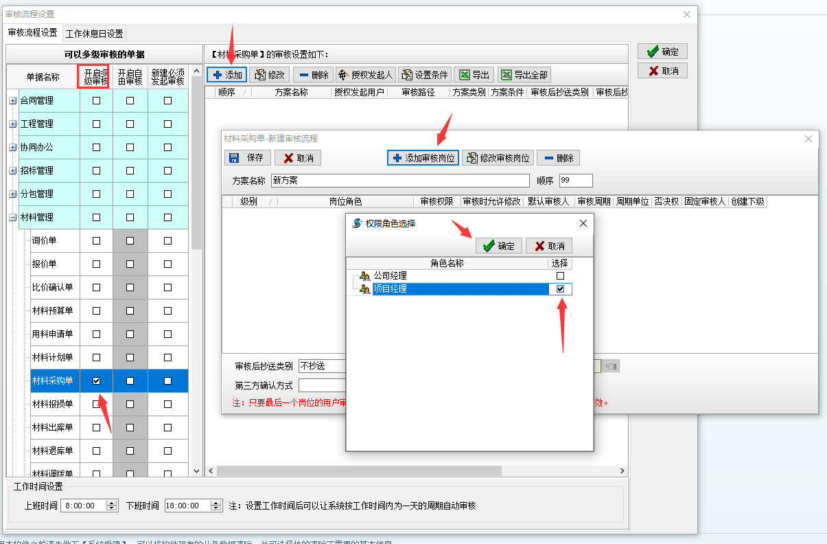Enable 开启多级审核 for 询价单
827x544 pixels.
tap(96, 240)
